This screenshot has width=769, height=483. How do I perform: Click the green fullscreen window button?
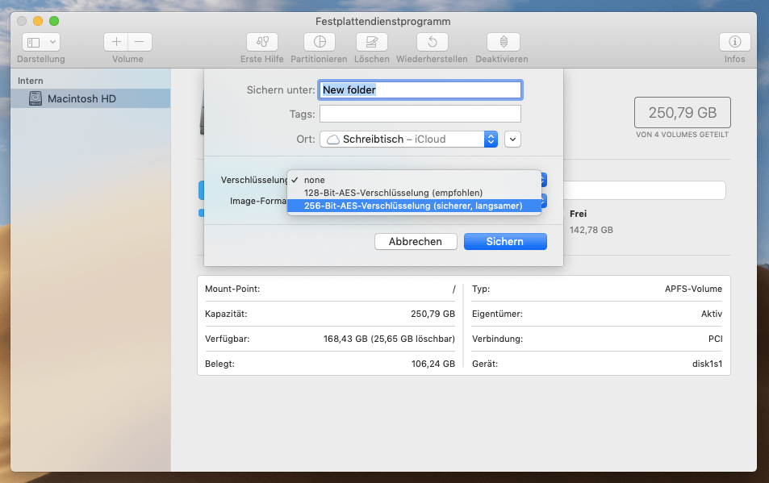(x=54, y=20)
